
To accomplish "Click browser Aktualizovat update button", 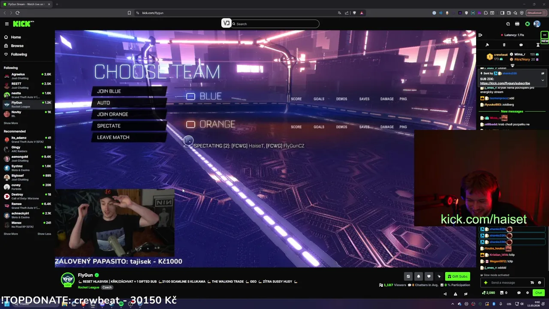I will [536, 13].
